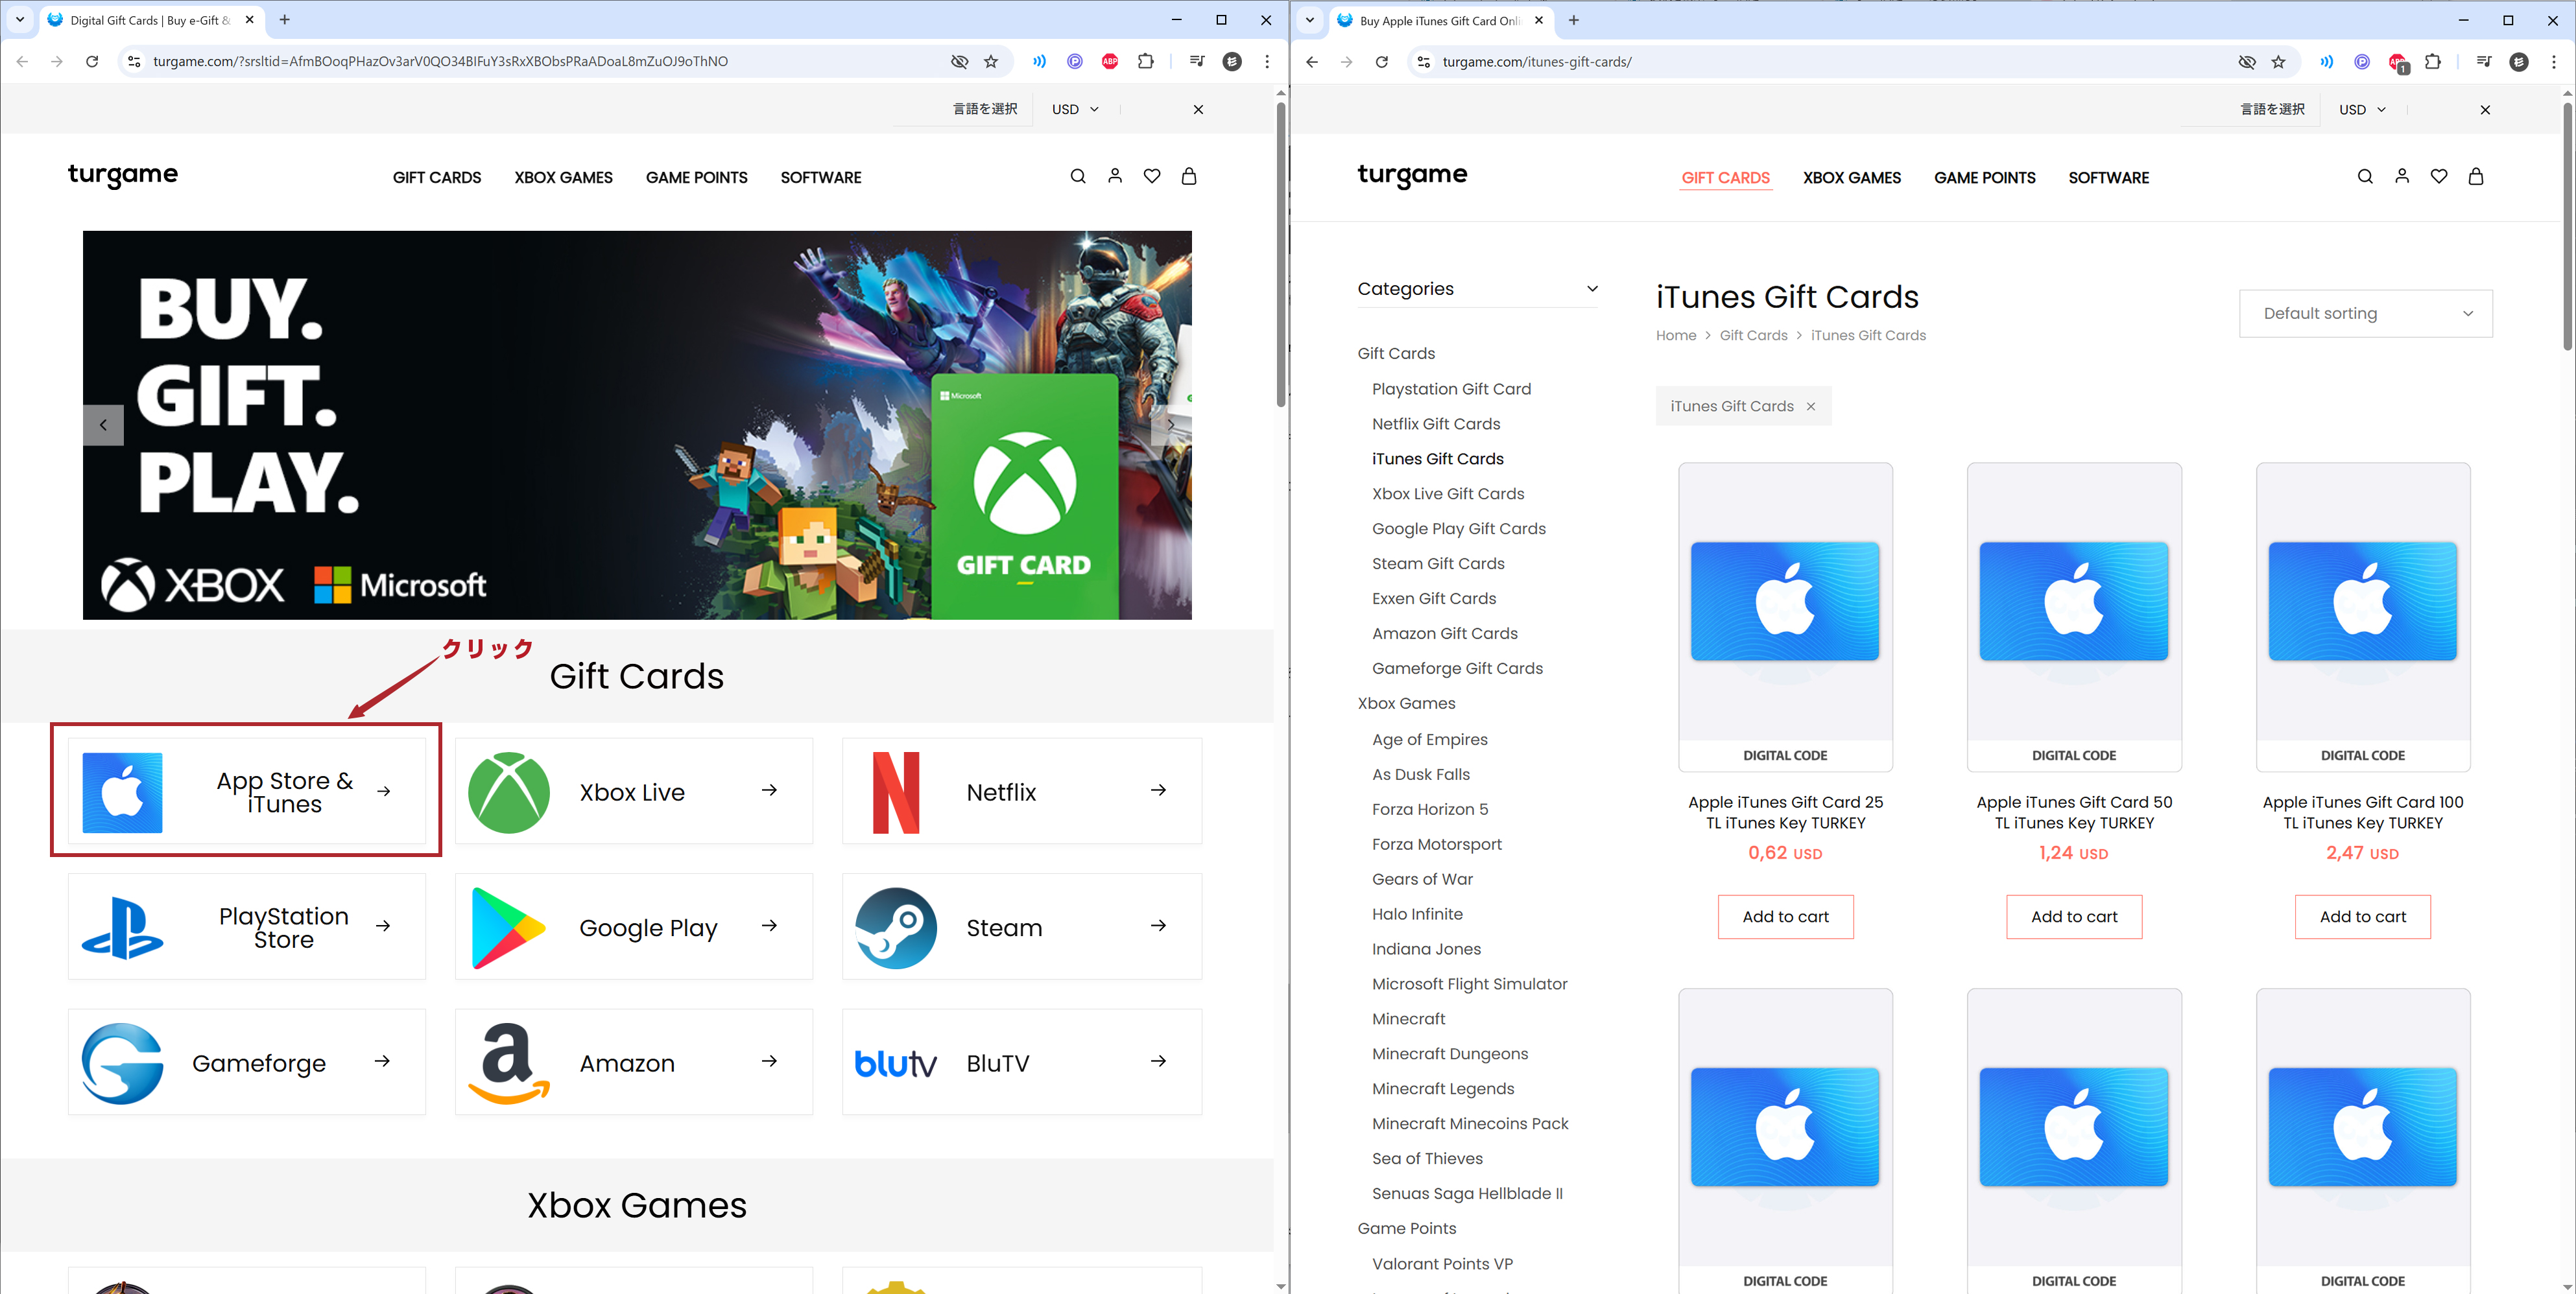Open Chrome menu dots in right browser
The width and height of the screenshot is (2576, 1294).
pyautogui.click(x=2554, y=62)
